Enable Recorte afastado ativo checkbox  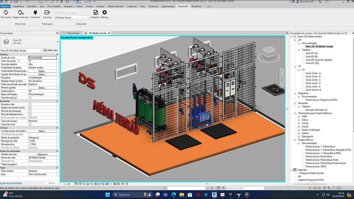[30, 114]
